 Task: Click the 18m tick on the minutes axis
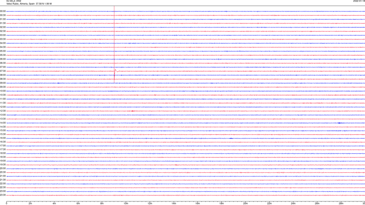tap(222, 203)
